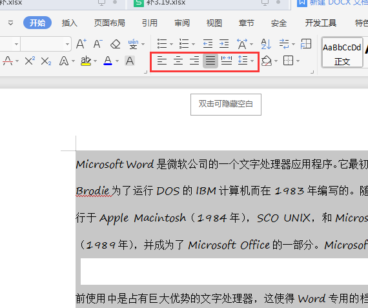Toggle character shading
Screen dimensions: 368x308
[130, 61]
